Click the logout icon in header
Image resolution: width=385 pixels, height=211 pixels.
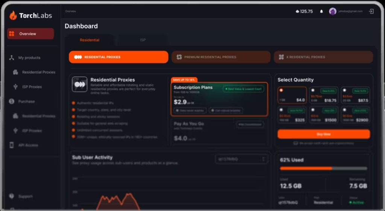371,11
